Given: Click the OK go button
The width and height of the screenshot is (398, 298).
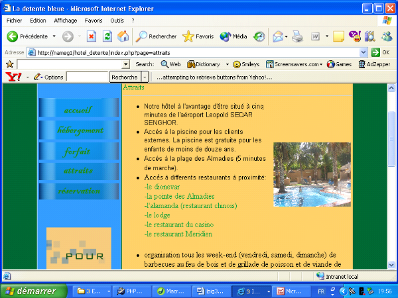Looking at the screenshot, I should pos(380,52).
